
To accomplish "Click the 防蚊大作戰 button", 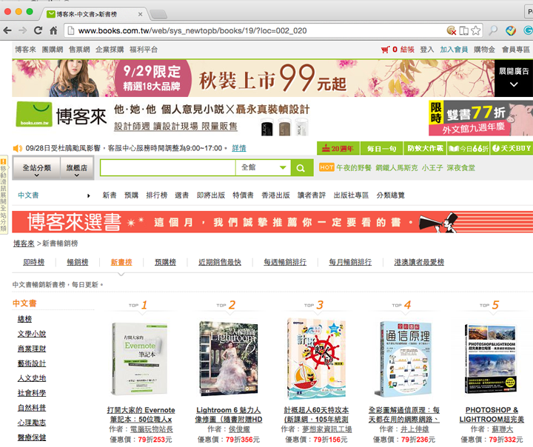I will (x=425, y=148).
